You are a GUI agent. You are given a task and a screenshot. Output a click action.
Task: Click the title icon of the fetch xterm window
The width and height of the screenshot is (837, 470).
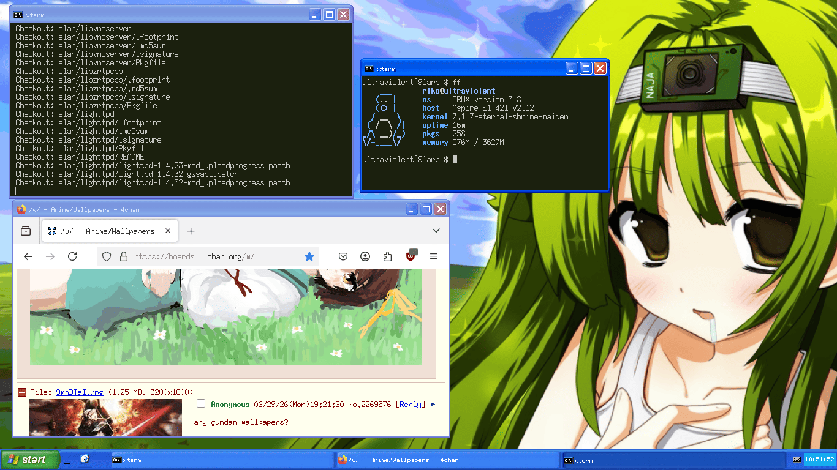pyautogui.click(x=369, y=69)
